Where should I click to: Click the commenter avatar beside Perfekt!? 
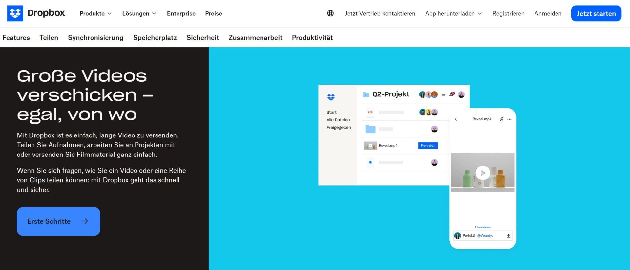[x=458, y=236]
